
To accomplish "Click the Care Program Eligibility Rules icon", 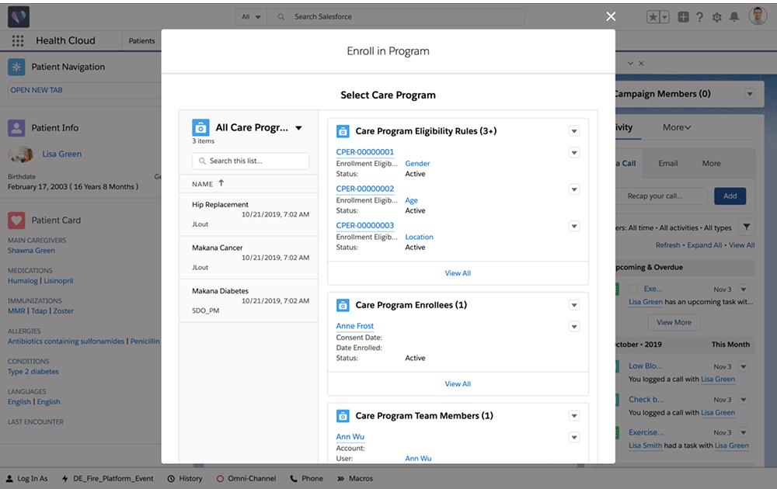I will (343, 131).
